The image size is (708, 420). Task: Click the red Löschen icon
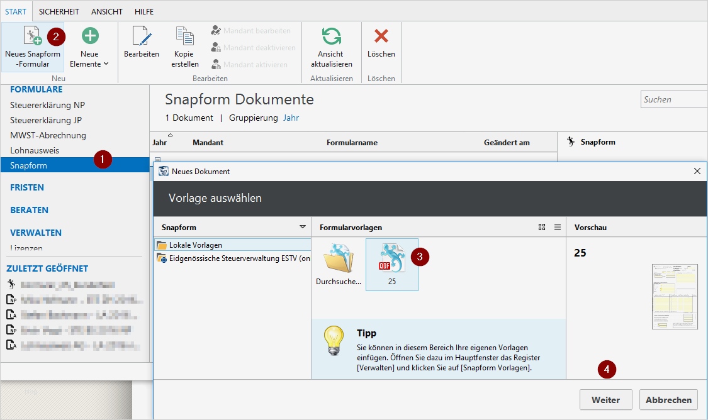tap(381, 36)
